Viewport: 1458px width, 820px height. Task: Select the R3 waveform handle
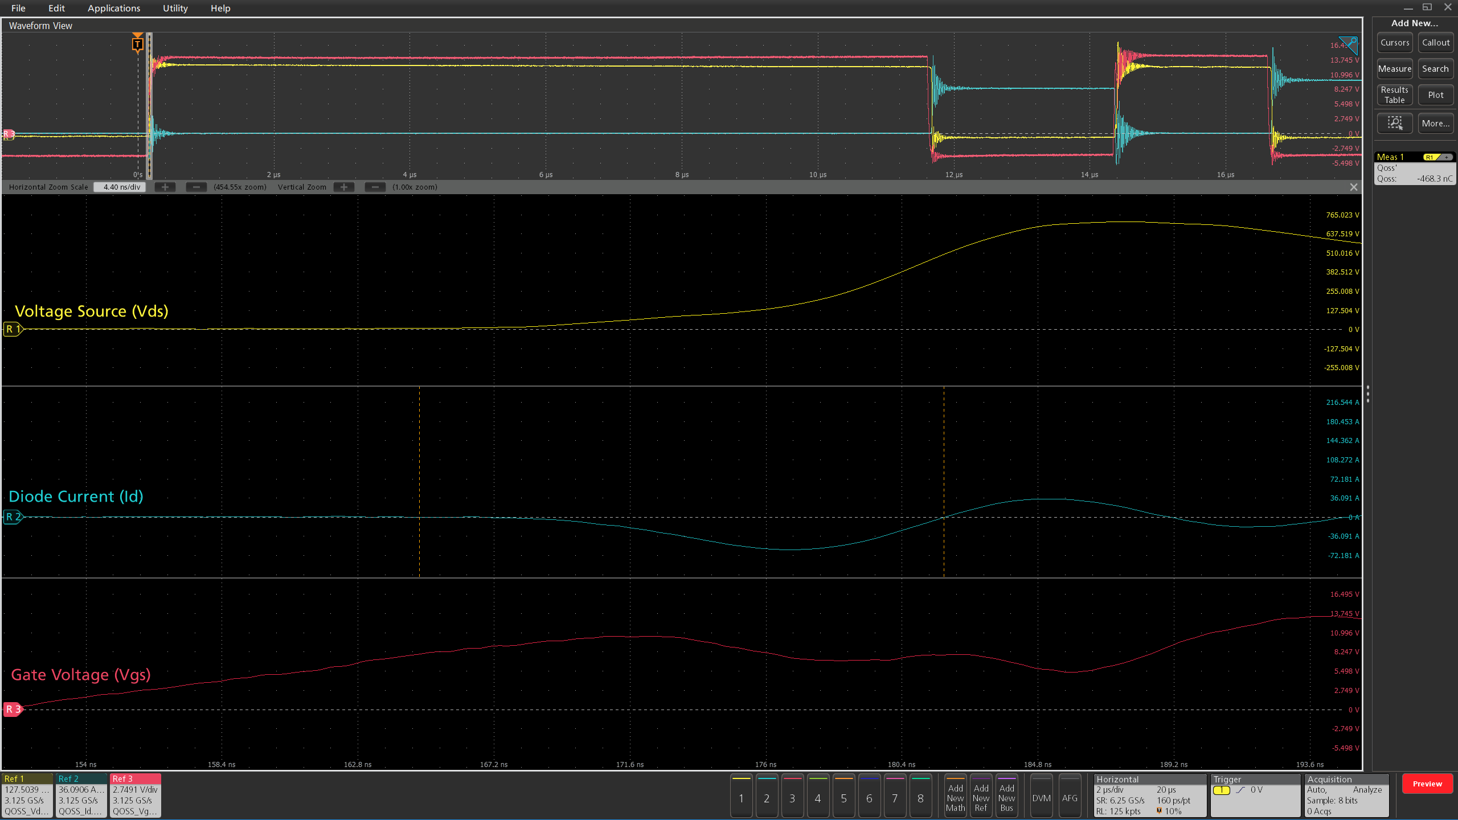tap(13, 709)
